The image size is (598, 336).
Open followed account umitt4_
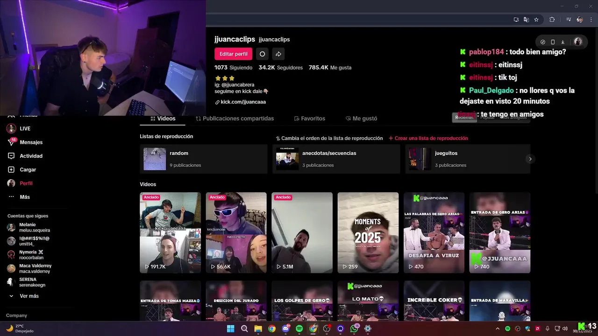(29, 241)
